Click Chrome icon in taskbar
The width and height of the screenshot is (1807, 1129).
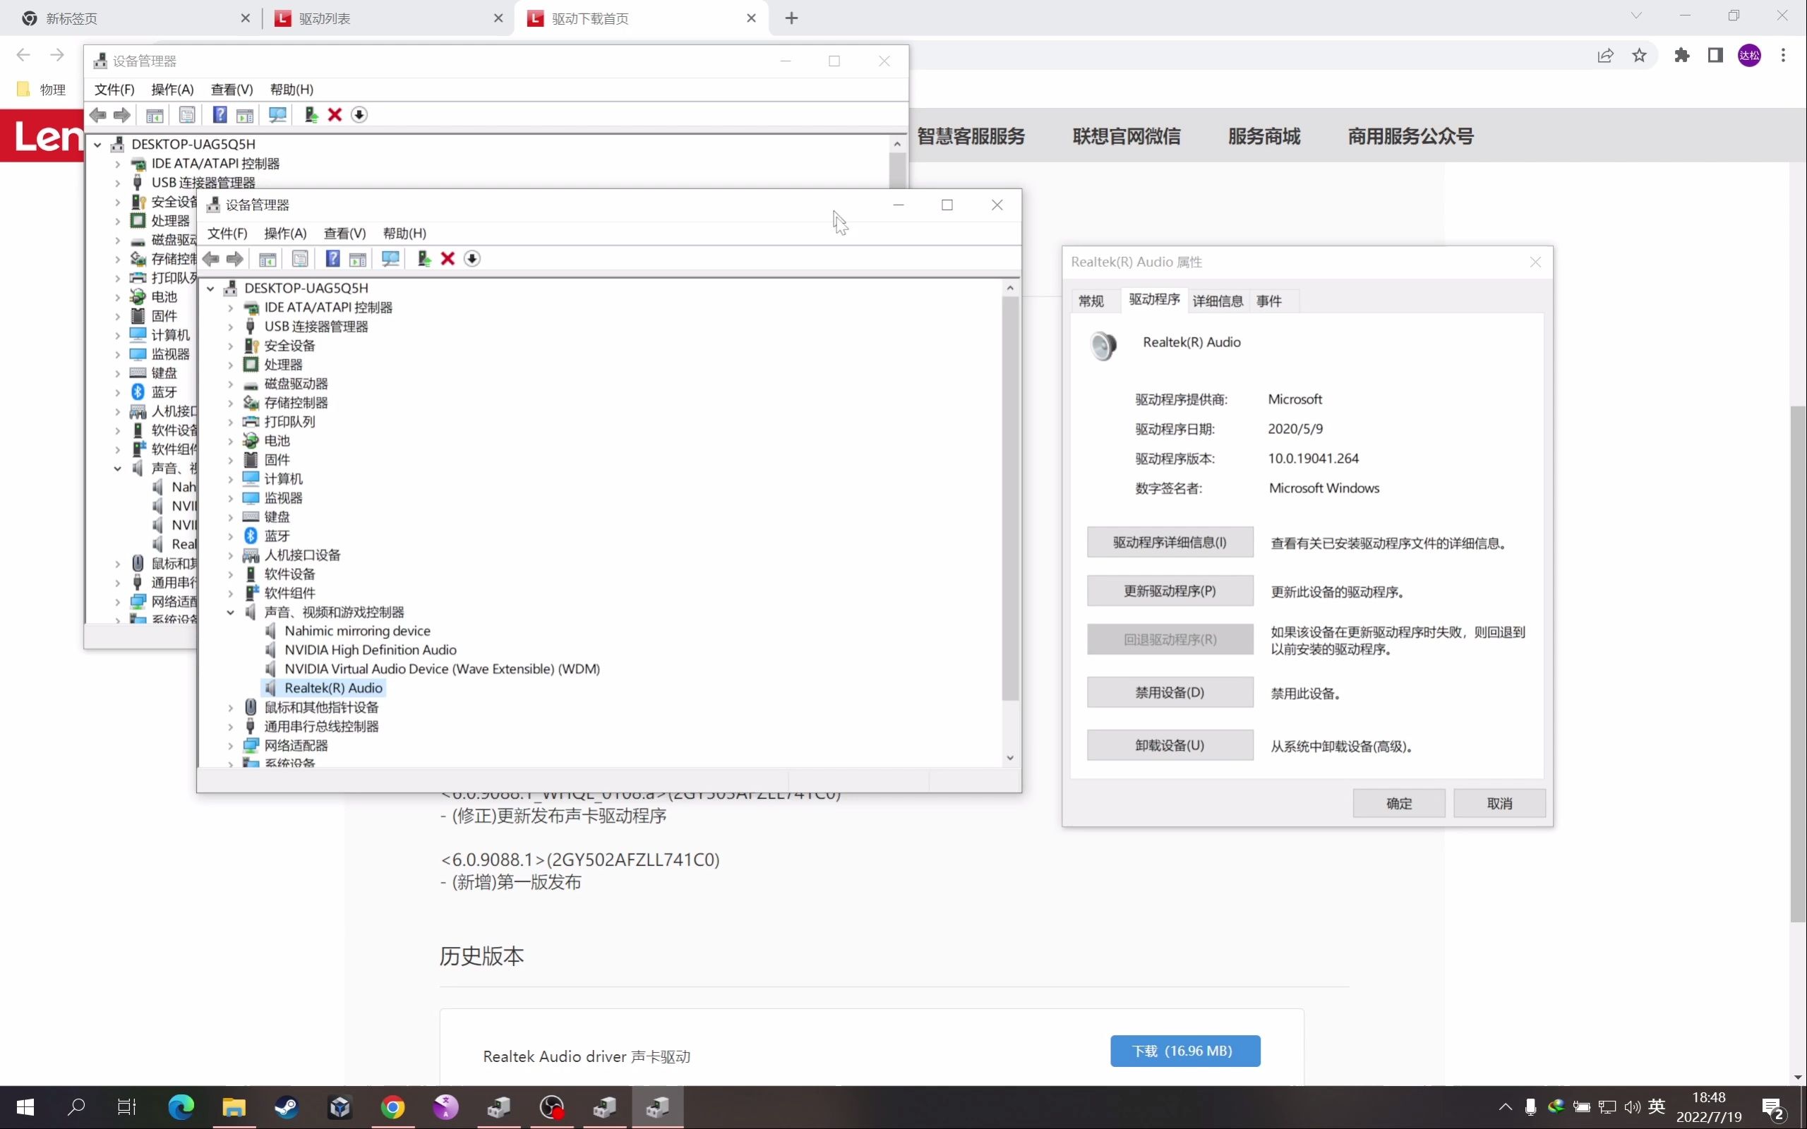pyautogui.click(x=392, y=1106)
